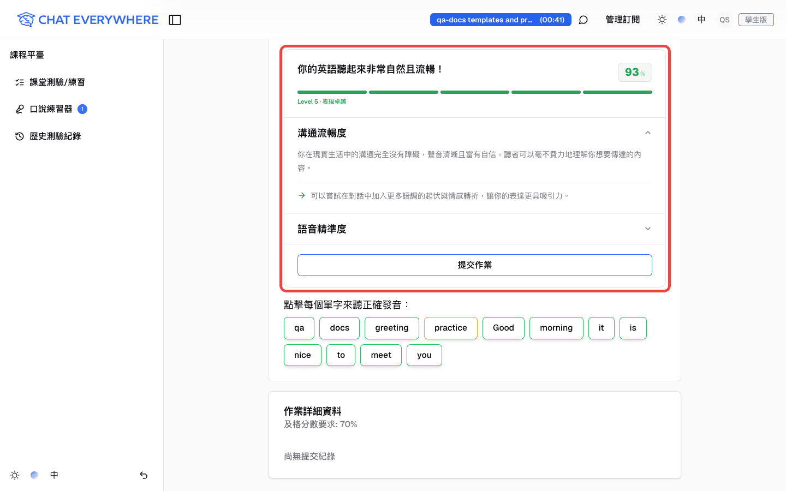Play pronunciation of word Good
The width and height of the screenshot is (786, 491).
(503, 328)
